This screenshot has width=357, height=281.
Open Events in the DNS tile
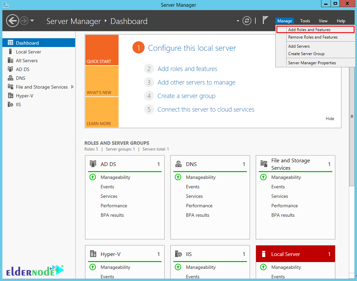coord(193,187)
